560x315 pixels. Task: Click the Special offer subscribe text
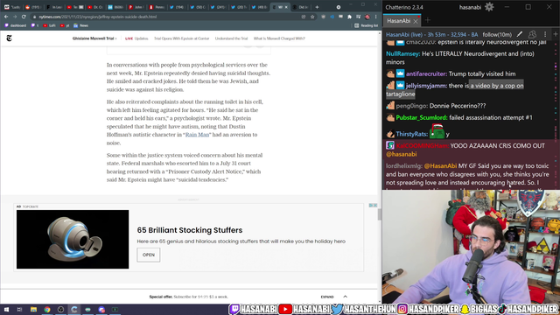(189, 297)
